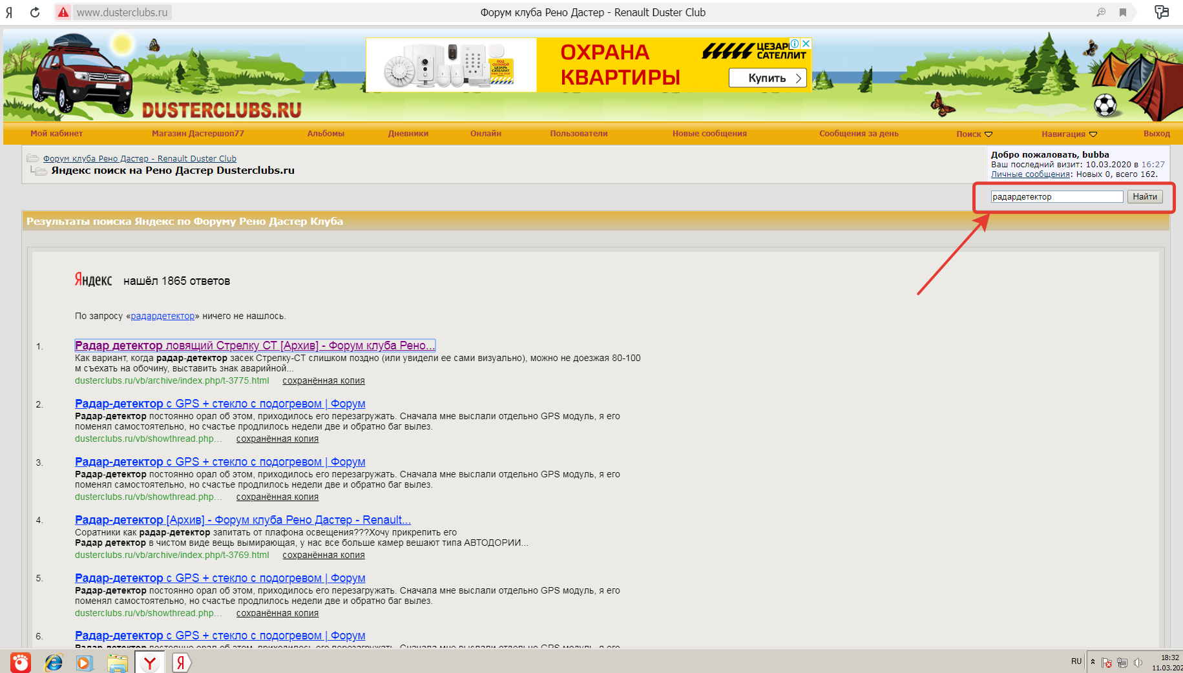This screenshot has width=1183, height=673.
Task: Click Купить button in the ad
Action: [x=768, y=78]
